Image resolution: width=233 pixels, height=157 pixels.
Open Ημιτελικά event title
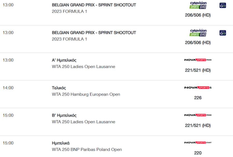pos(61,143)
